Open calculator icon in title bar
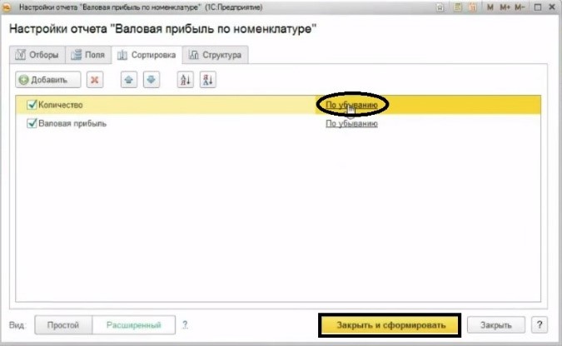This screenshot has width=562, height=346. coord(455,7)
